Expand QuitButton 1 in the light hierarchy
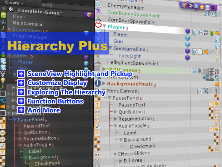Image resolution: width=222 pixels, height=167 pixels. tap(115, 112)
